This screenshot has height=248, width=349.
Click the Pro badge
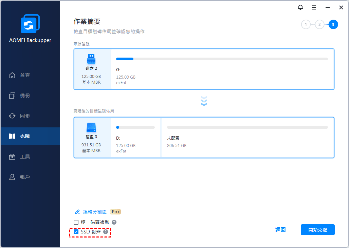click(x=115, y=212)
